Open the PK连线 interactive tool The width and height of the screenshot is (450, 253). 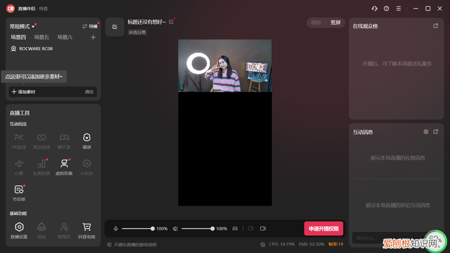coord(19,141)
